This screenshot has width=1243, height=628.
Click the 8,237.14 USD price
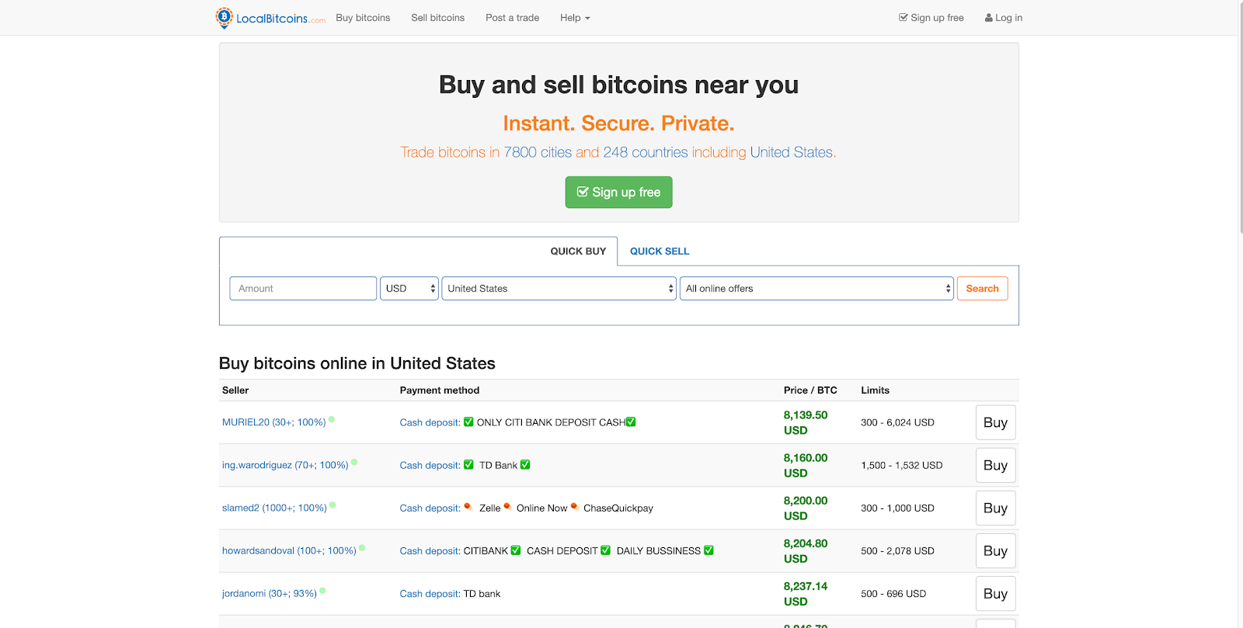tap(806, 593)
